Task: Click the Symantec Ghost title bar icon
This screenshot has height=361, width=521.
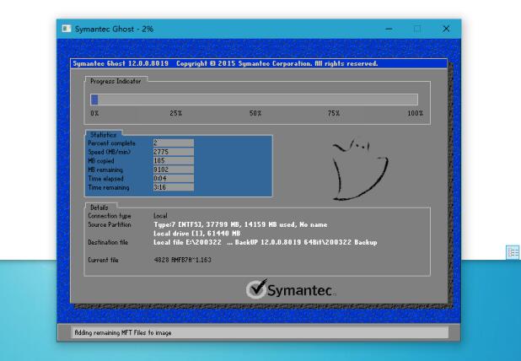Action: click(x=67, y=29)
